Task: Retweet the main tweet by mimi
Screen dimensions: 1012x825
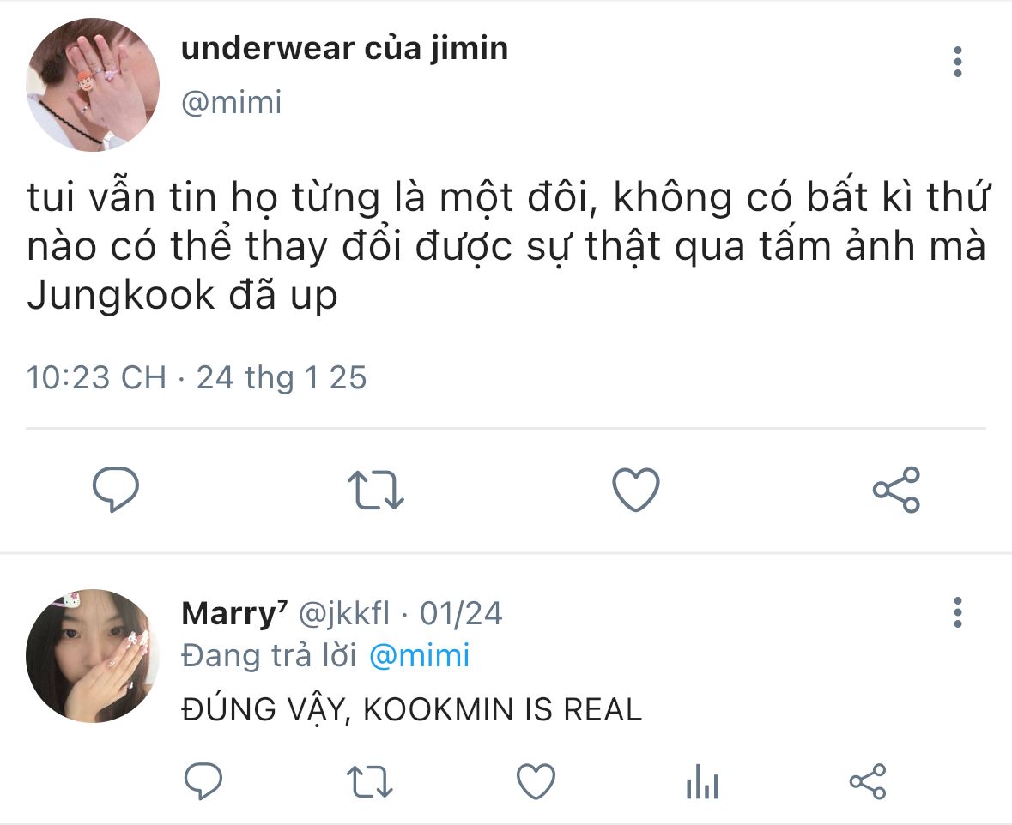Action: (376, 490)
